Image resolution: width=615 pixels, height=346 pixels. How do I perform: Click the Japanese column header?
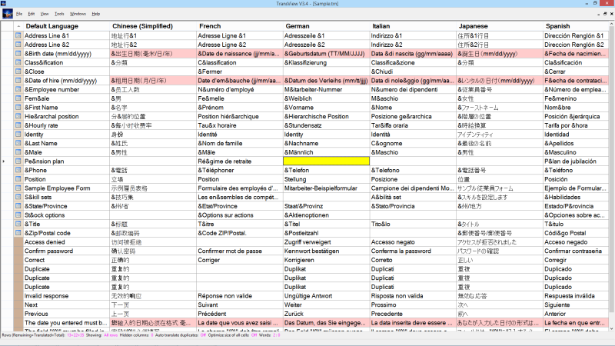(x=500, y=26)
